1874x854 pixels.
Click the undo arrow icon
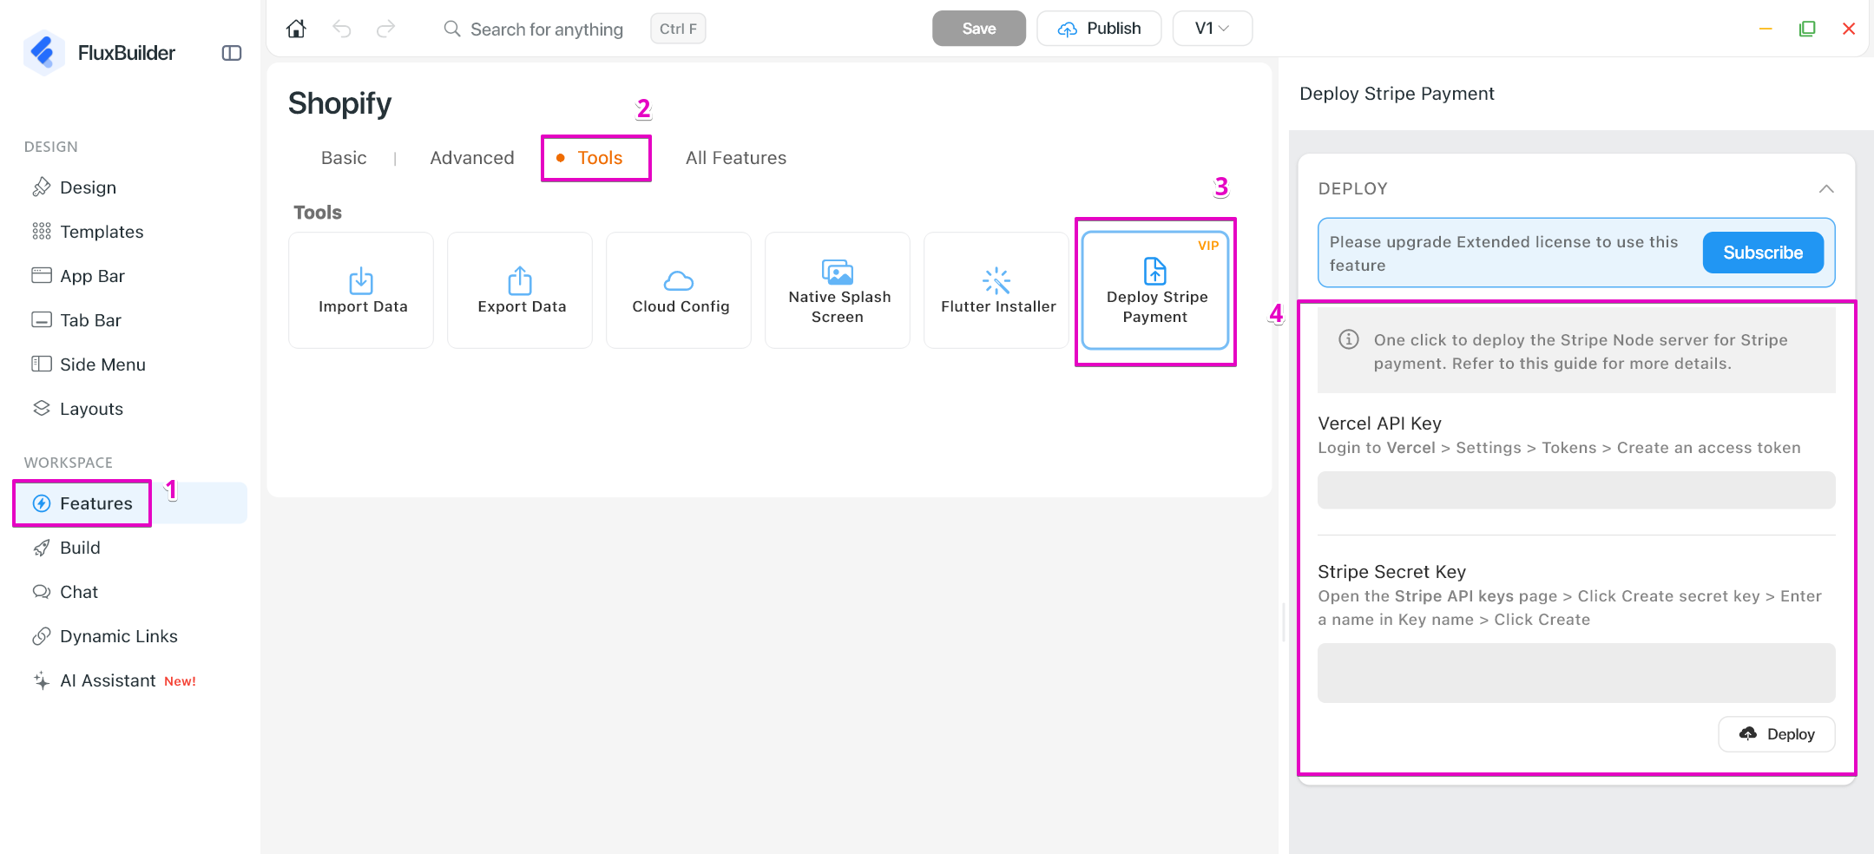pyautogui.click(x=342, y=29)
